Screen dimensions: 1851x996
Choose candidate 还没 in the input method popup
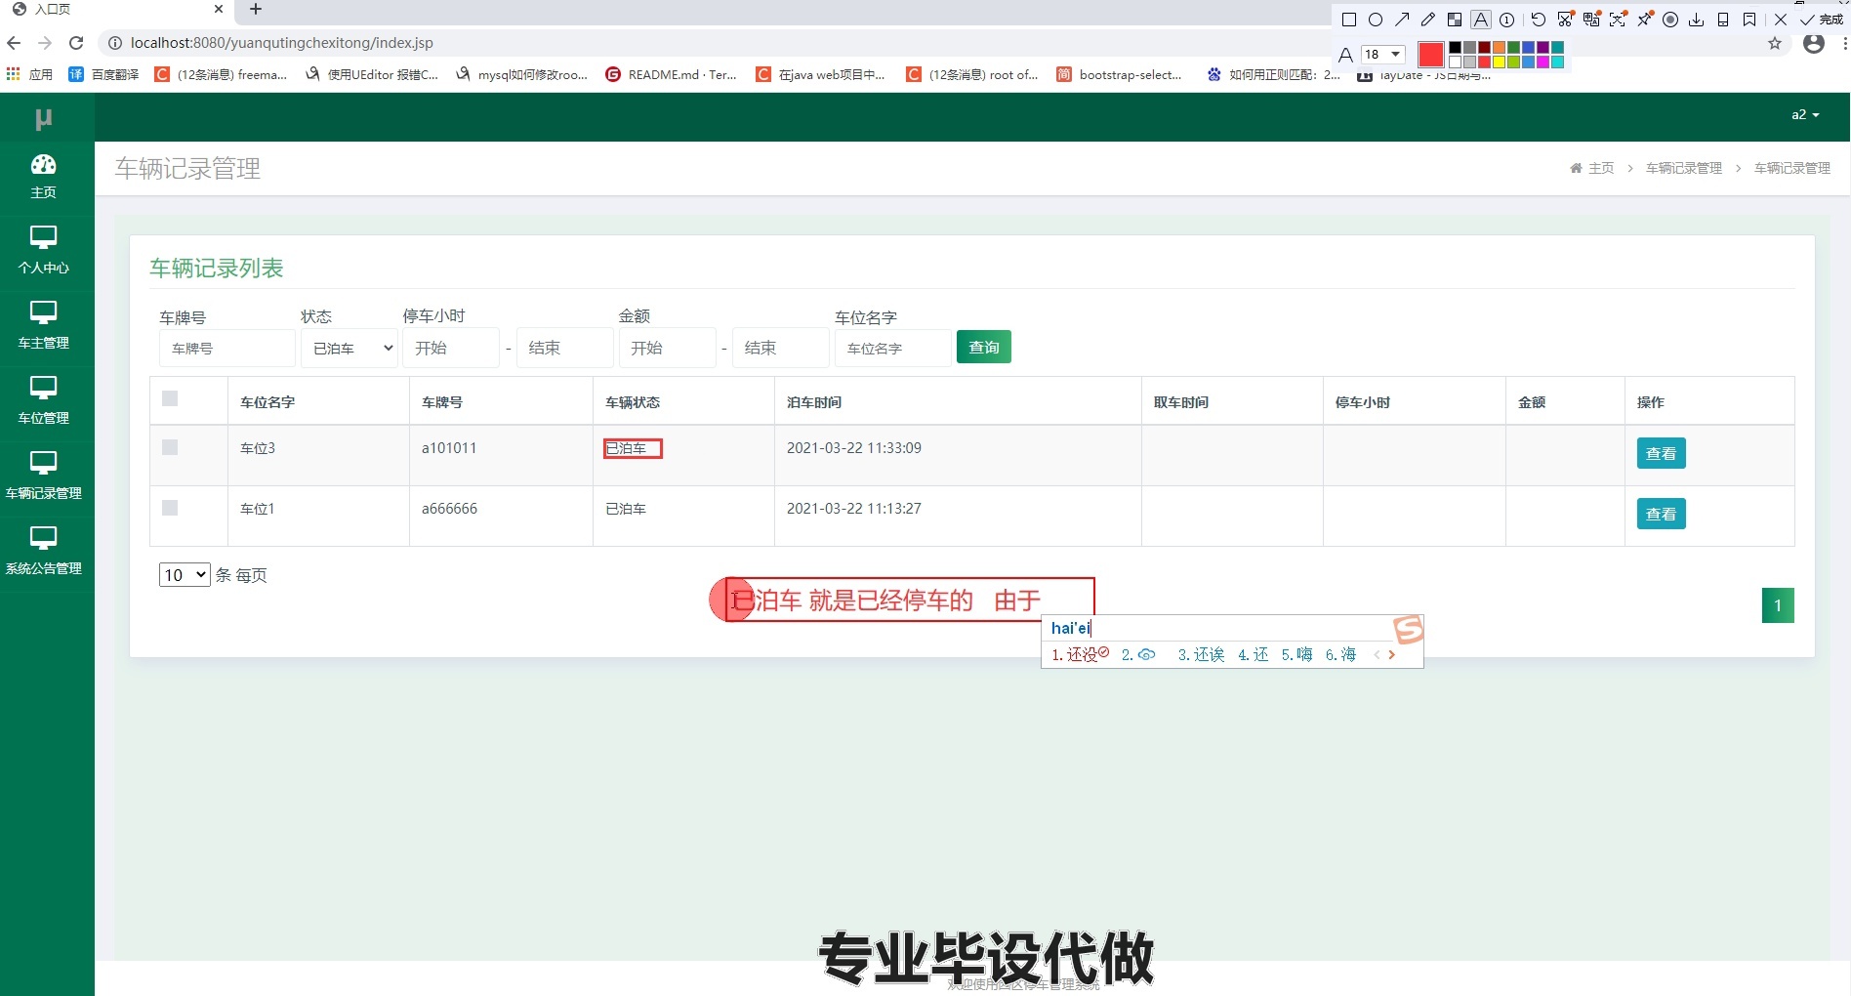(x=1079, y=655)
